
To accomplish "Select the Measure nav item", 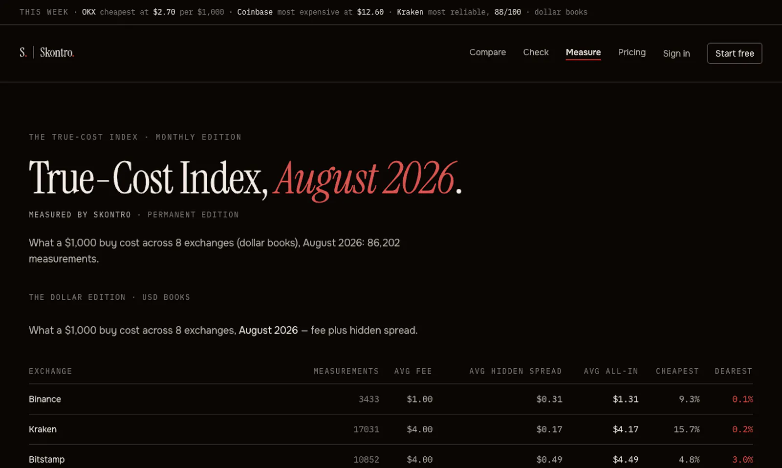I will pos(583,52).
